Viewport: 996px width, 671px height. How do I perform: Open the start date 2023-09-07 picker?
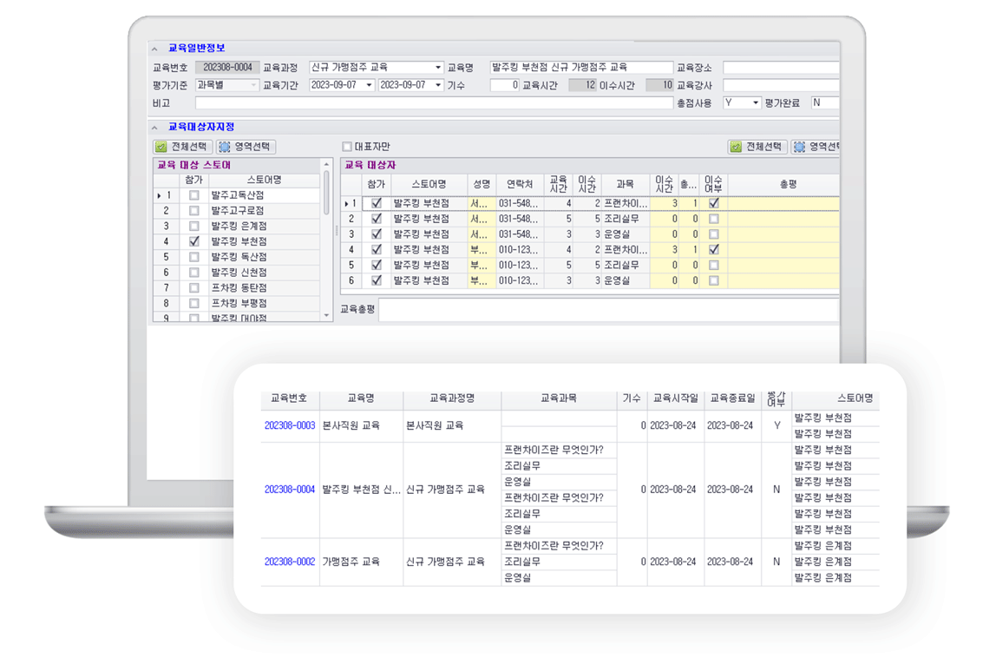[369, 85]
